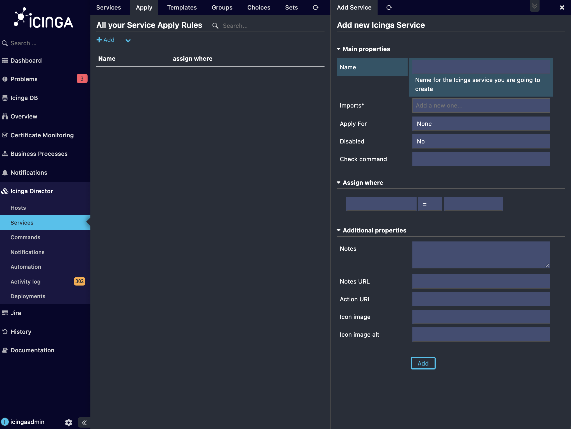Viewport: 571px width, 429px height.
Task: Click the icingaadmin user avatar icon
Action: [5, 422]
